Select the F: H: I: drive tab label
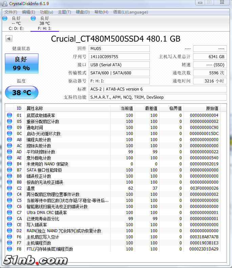Screen dimensions: 232x268 click(x=44, y=28)
